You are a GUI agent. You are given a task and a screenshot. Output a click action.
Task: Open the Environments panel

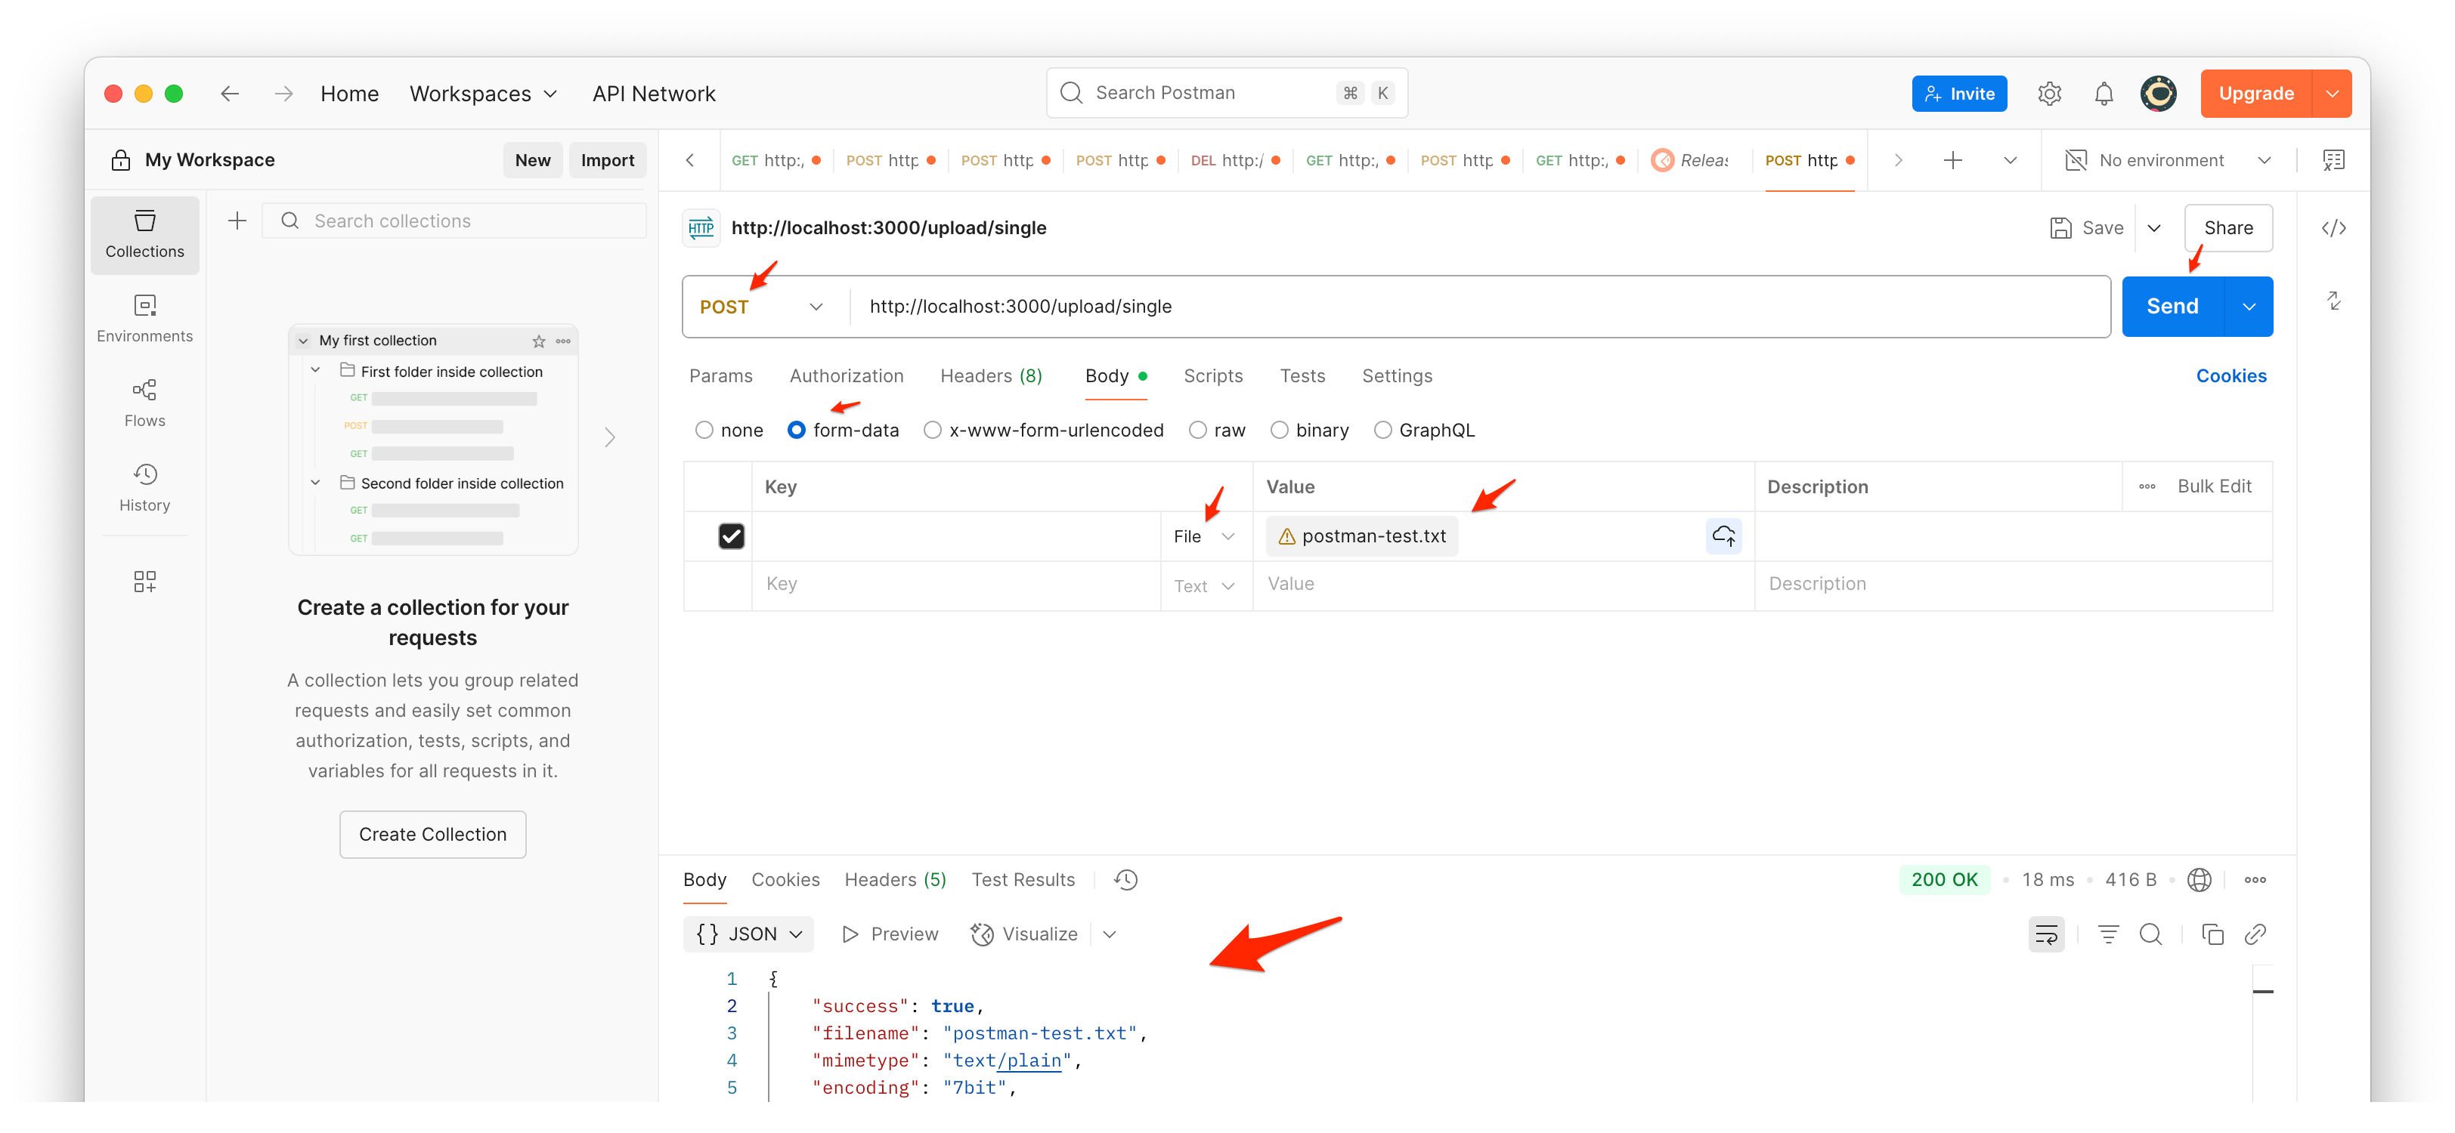pyautogui.click(x=144, y=318)
